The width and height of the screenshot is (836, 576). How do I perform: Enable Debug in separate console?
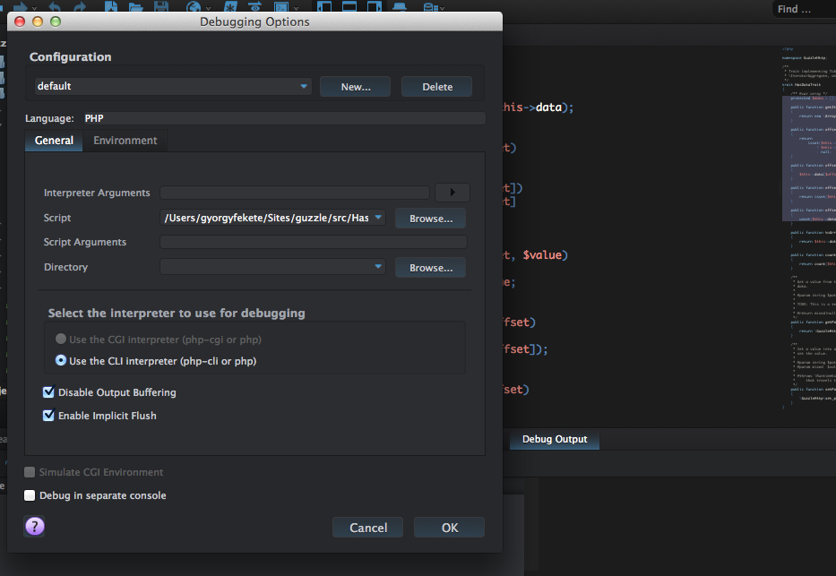tap(30, 495)
